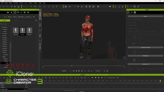This screenshot has height=92, width=164.
Task: Open the Scene category in Content panel
Action: (x=18, y=12)
